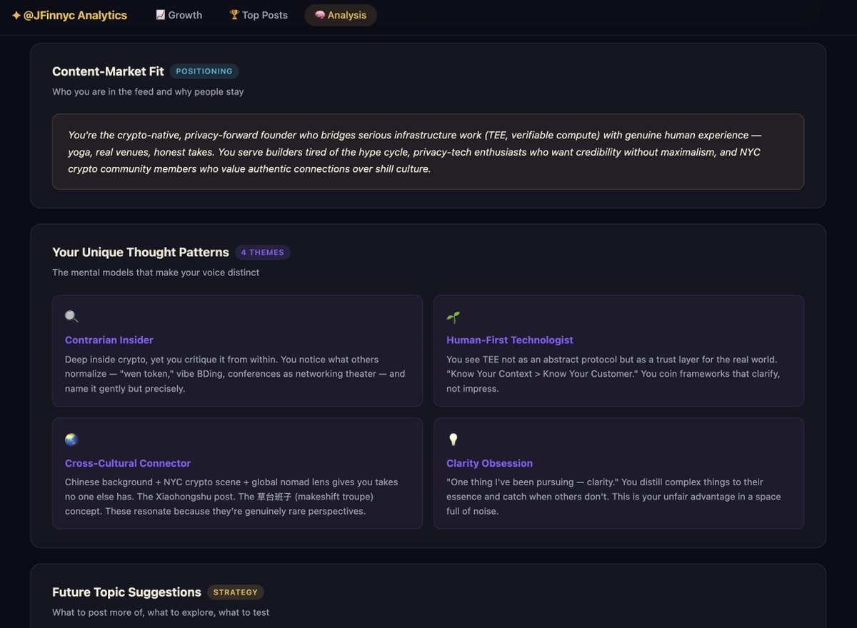Image resolution: width=857 pixels, height=628 pixels.
Task: Click the seedling icon on Human-First Technologist
Action: click(453, 317)
